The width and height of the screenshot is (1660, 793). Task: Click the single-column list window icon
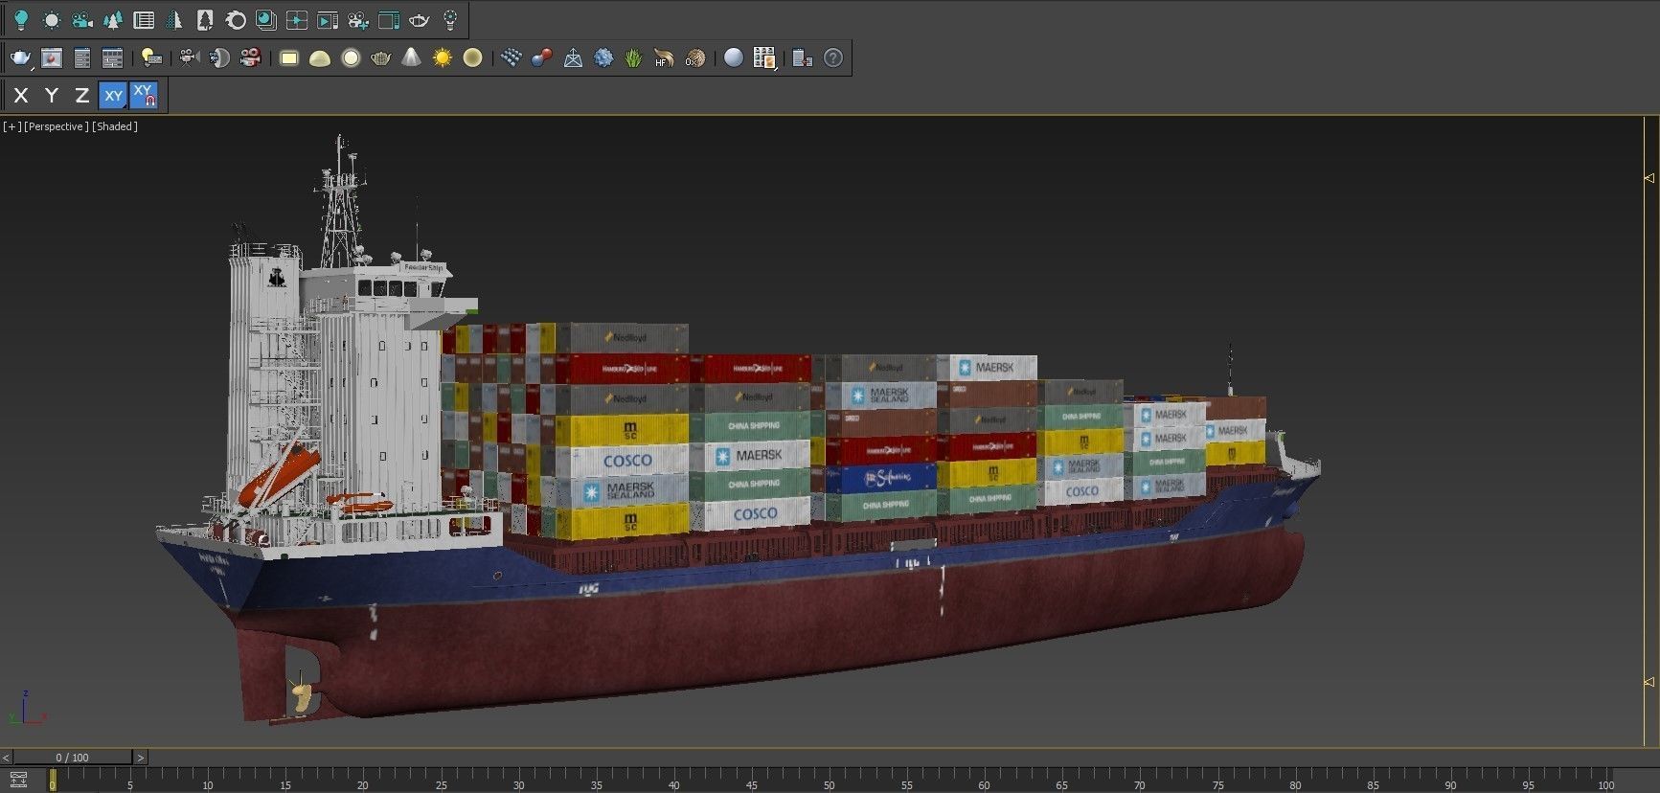[82, 58]
